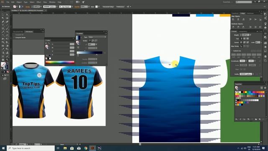Open File Explorer from the taskbar
Viewport: 268px width, 151px height.
point(65,148)
